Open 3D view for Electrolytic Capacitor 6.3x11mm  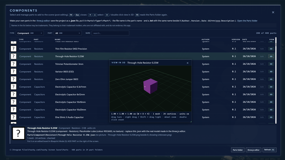click(271, 87)
